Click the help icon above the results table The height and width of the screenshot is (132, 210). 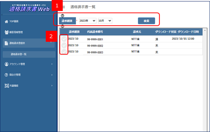pyautogui.click(x=62, y=26)
